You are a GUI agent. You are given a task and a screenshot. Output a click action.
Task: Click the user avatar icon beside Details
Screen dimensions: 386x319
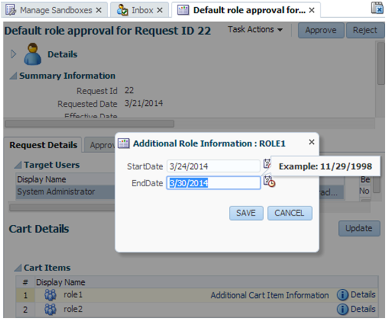[x=33, y=54]
